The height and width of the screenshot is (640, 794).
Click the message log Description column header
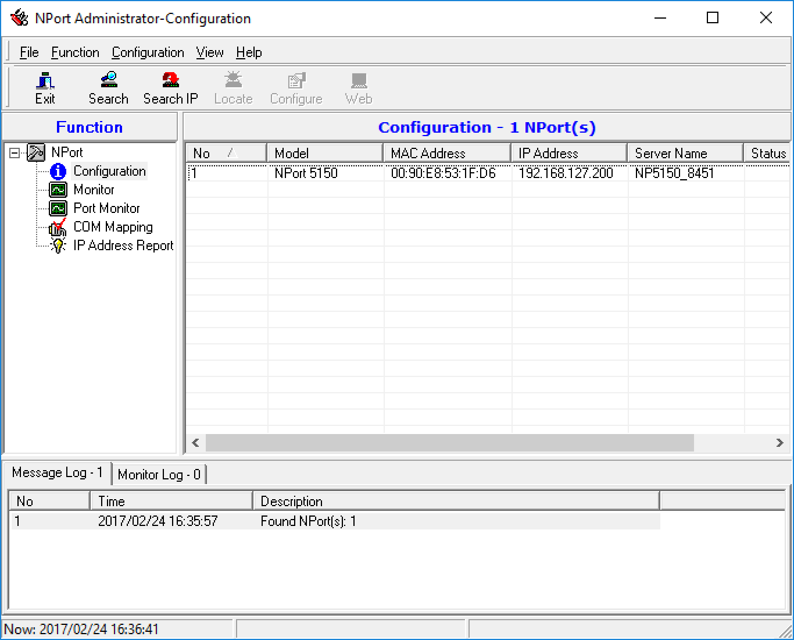click(456, 501)
